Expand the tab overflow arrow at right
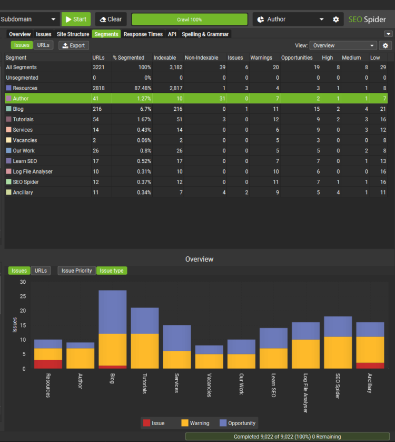395x442 pixels. click(x=388, y=34)
